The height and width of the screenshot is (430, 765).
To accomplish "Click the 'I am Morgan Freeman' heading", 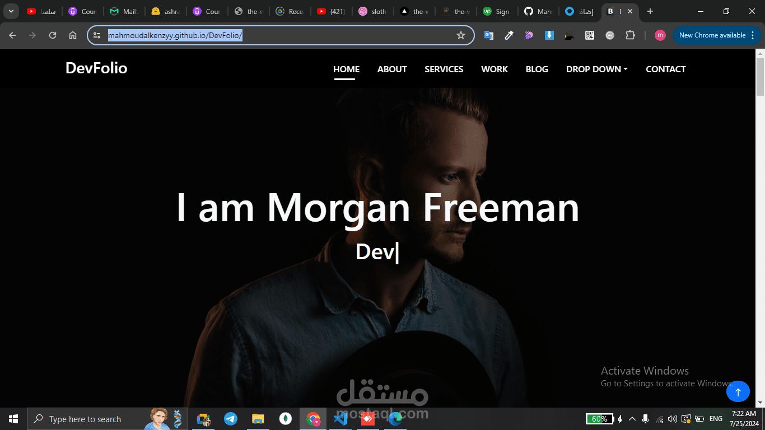I will click(377, 208).
